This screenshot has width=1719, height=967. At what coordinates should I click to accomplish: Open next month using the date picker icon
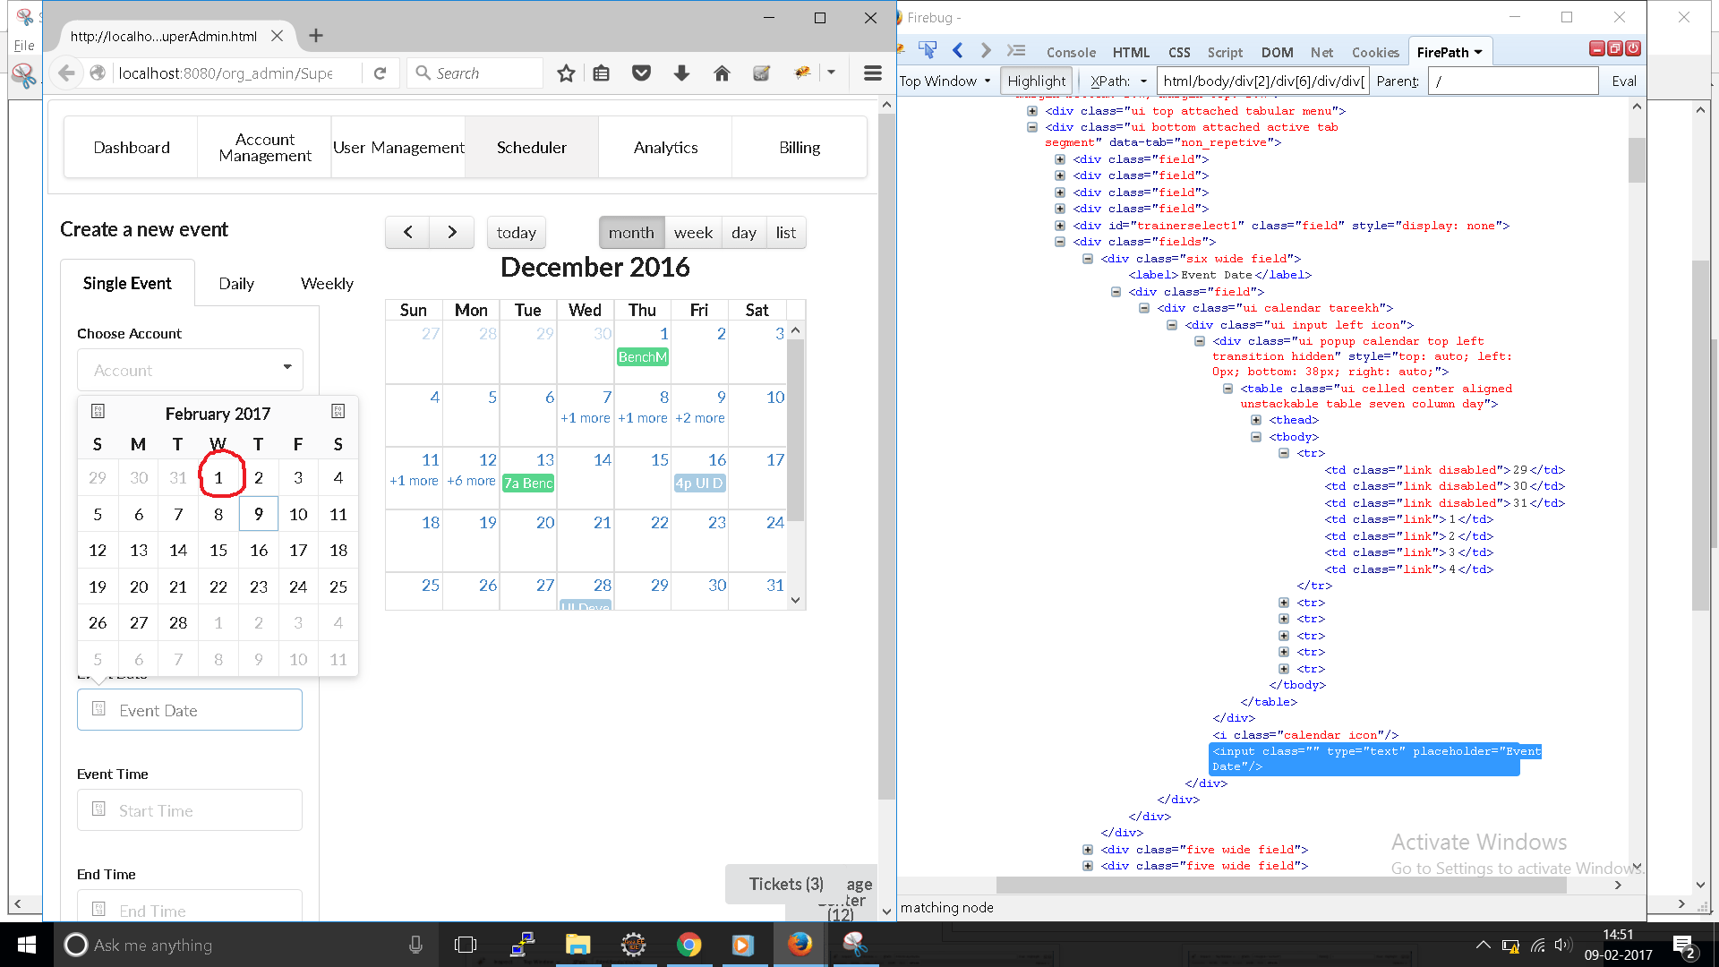338,411
